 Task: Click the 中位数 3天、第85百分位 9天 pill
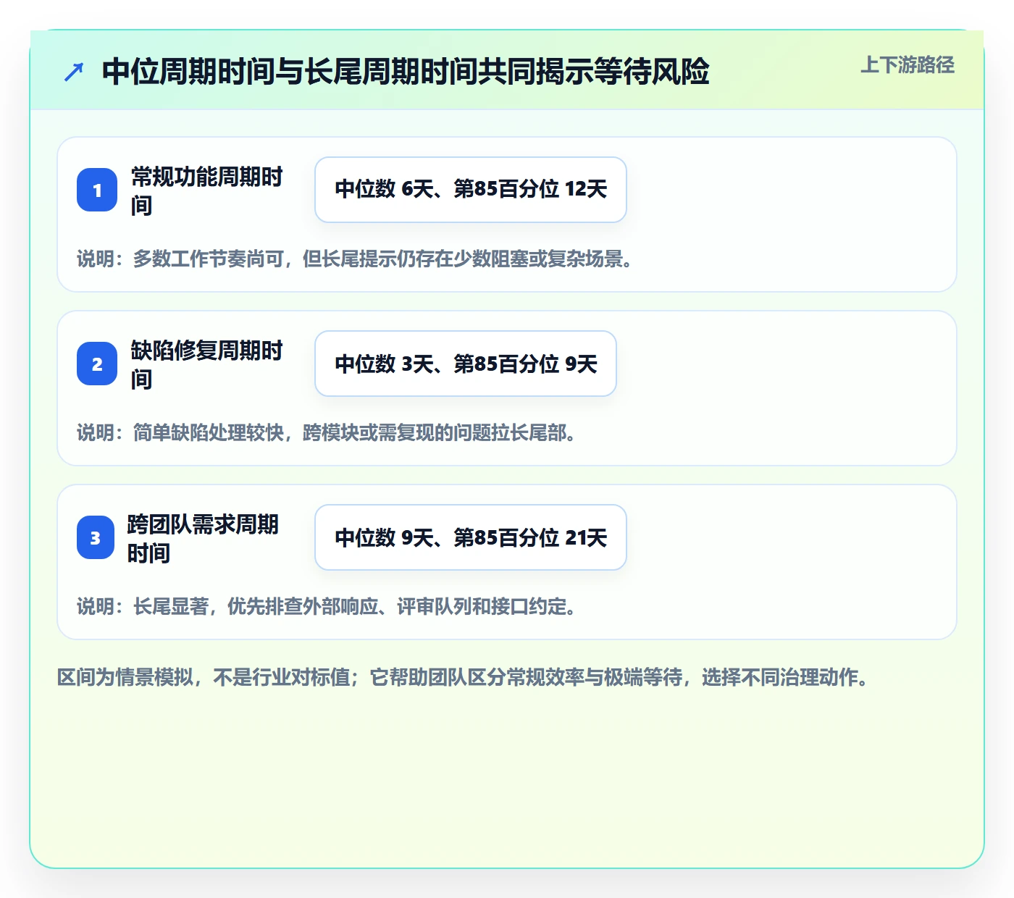point(466,364)
